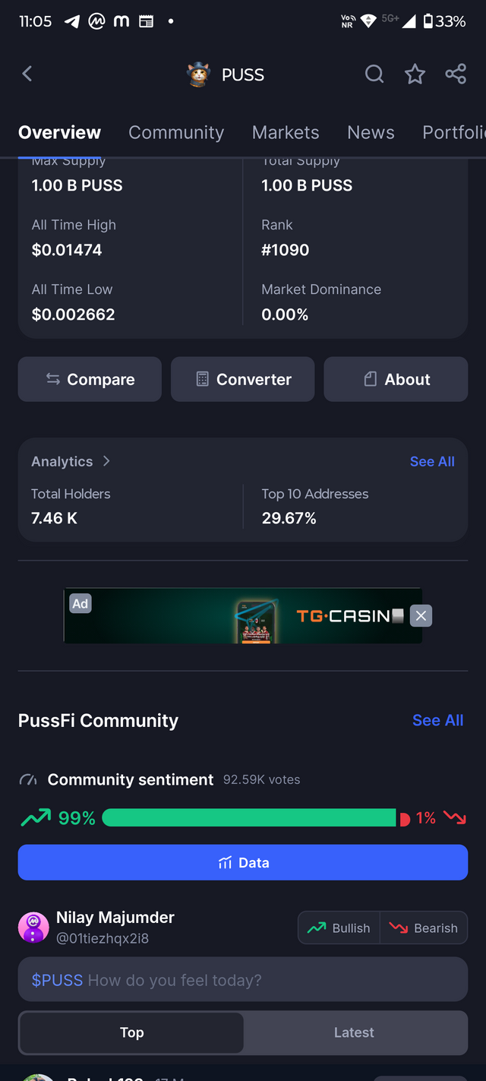The width and height of the screenshot is (486, 1081).
Task: Tap the community sentiment gauge icon
Action: tap(28, 780)
